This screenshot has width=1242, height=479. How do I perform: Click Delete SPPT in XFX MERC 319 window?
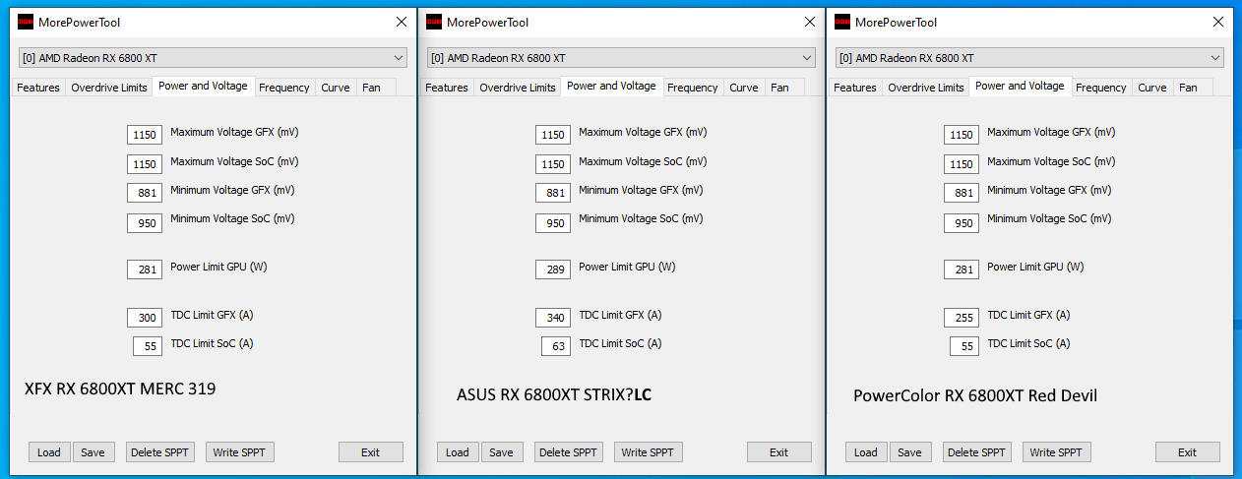tap(160, 452)
